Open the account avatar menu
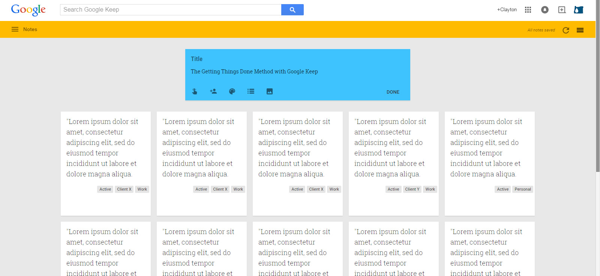 tap(579, 10)
